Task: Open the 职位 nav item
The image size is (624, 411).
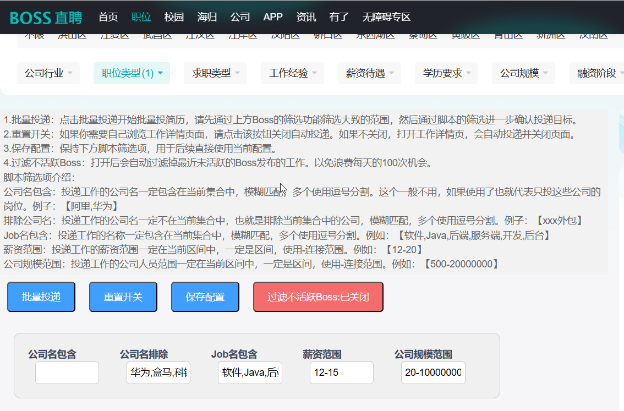Action: click(141, 17)
